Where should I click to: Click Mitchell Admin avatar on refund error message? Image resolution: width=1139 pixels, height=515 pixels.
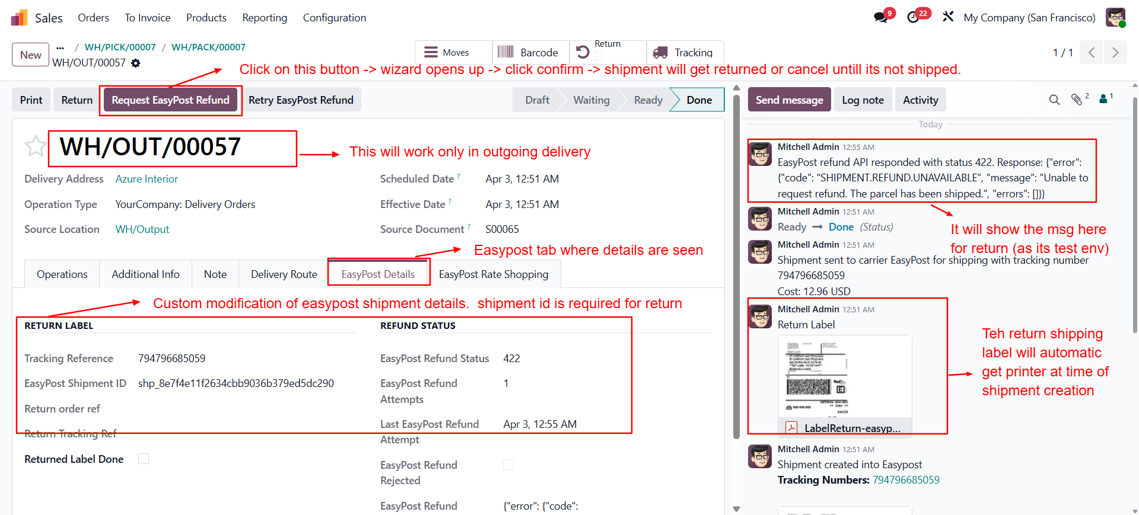(x=760, y=154)
